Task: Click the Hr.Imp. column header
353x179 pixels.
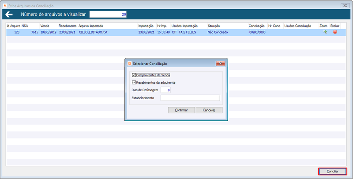Action: coord(163,26)
